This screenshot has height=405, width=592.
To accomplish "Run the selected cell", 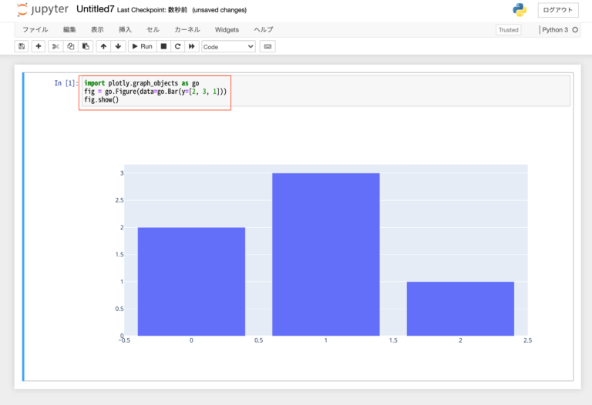I will point(143,46).
